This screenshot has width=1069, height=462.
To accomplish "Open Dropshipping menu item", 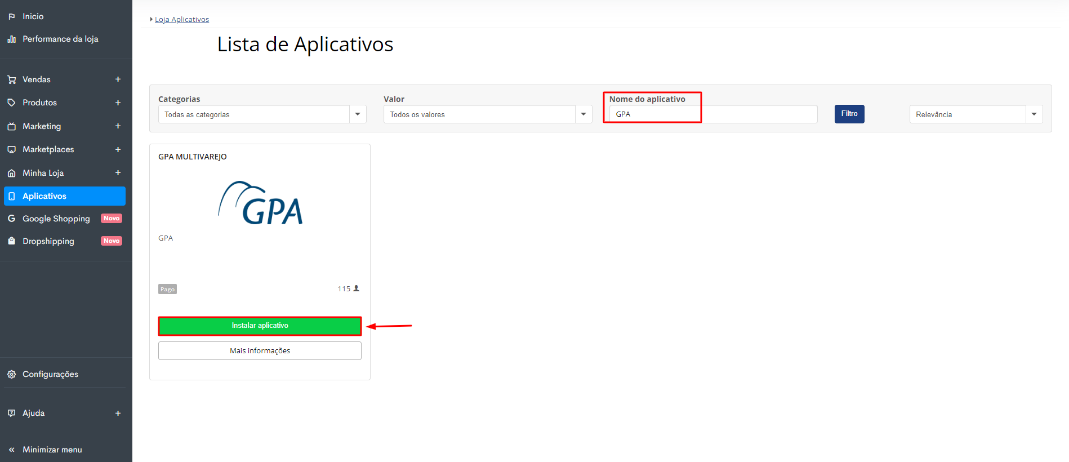I will pos(48,241).
